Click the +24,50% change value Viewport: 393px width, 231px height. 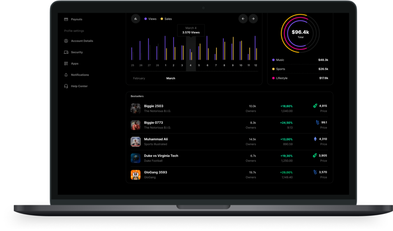click(286, 123)
